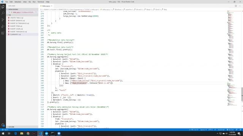Select the toko_xyz.js editor tab
Image resolution: width=243 pixels, height=136 pixels.
(46, 6)
